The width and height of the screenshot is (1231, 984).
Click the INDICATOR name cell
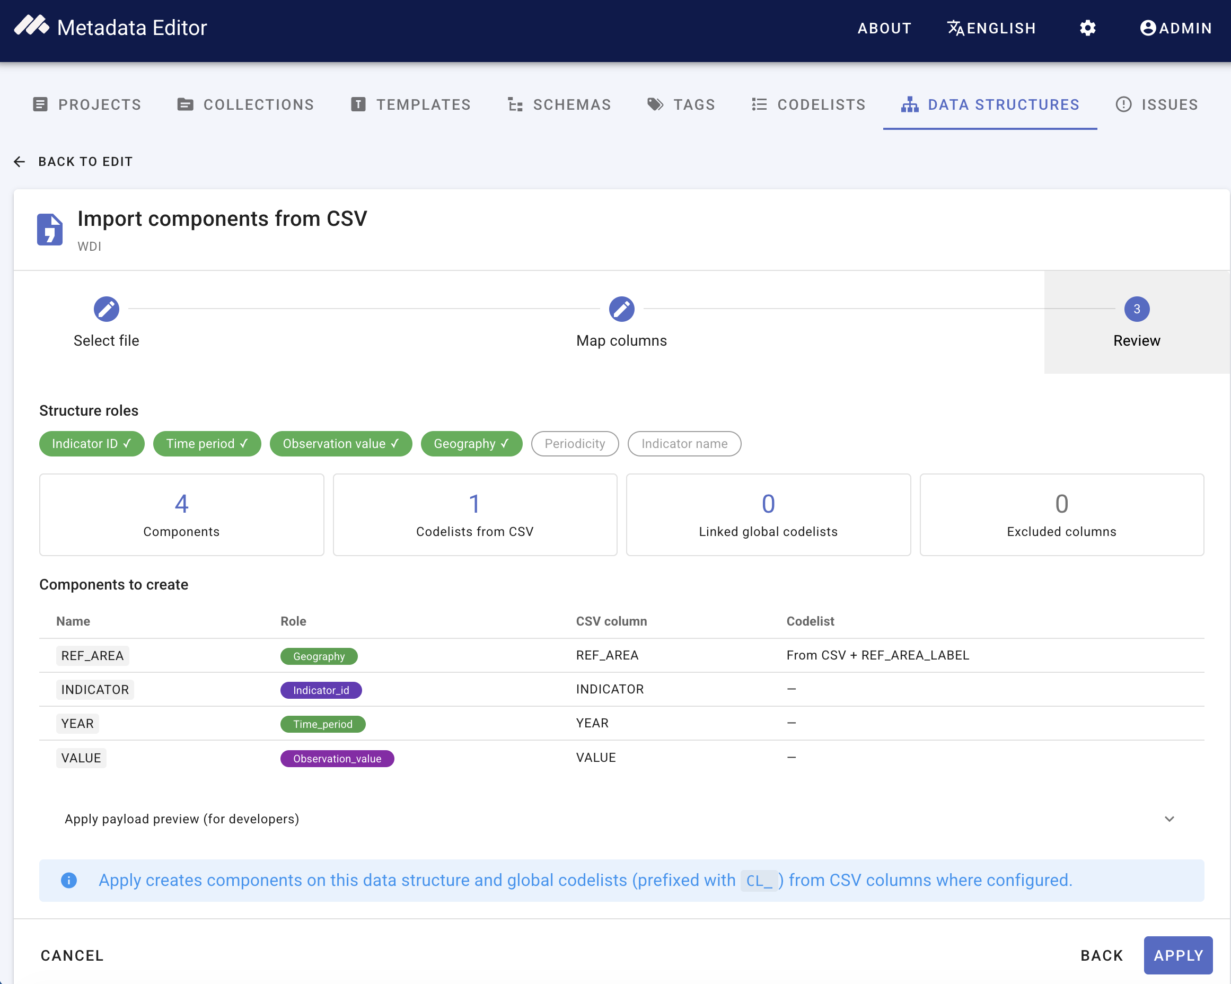[95, 689]
